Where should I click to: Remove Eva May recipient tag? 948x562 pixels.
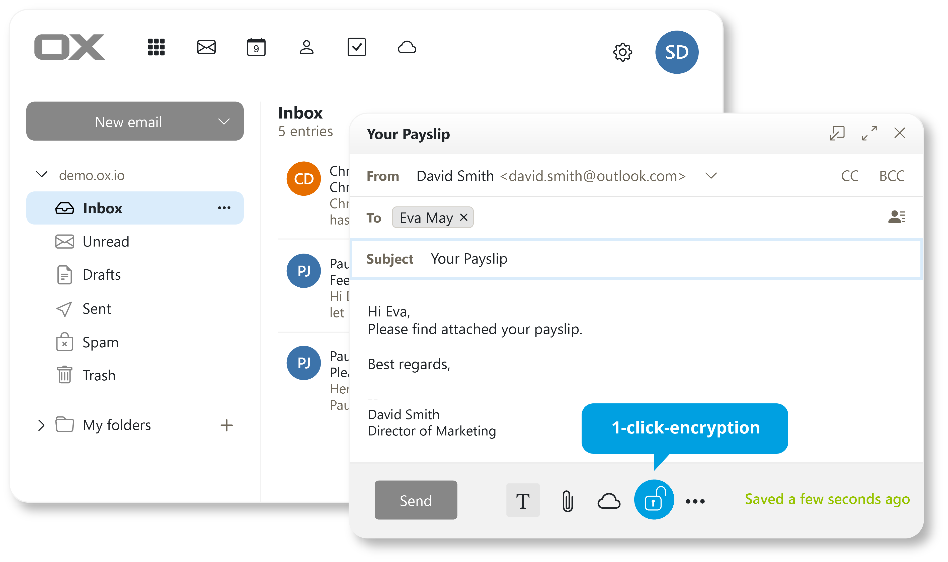(x=464, y=217)
